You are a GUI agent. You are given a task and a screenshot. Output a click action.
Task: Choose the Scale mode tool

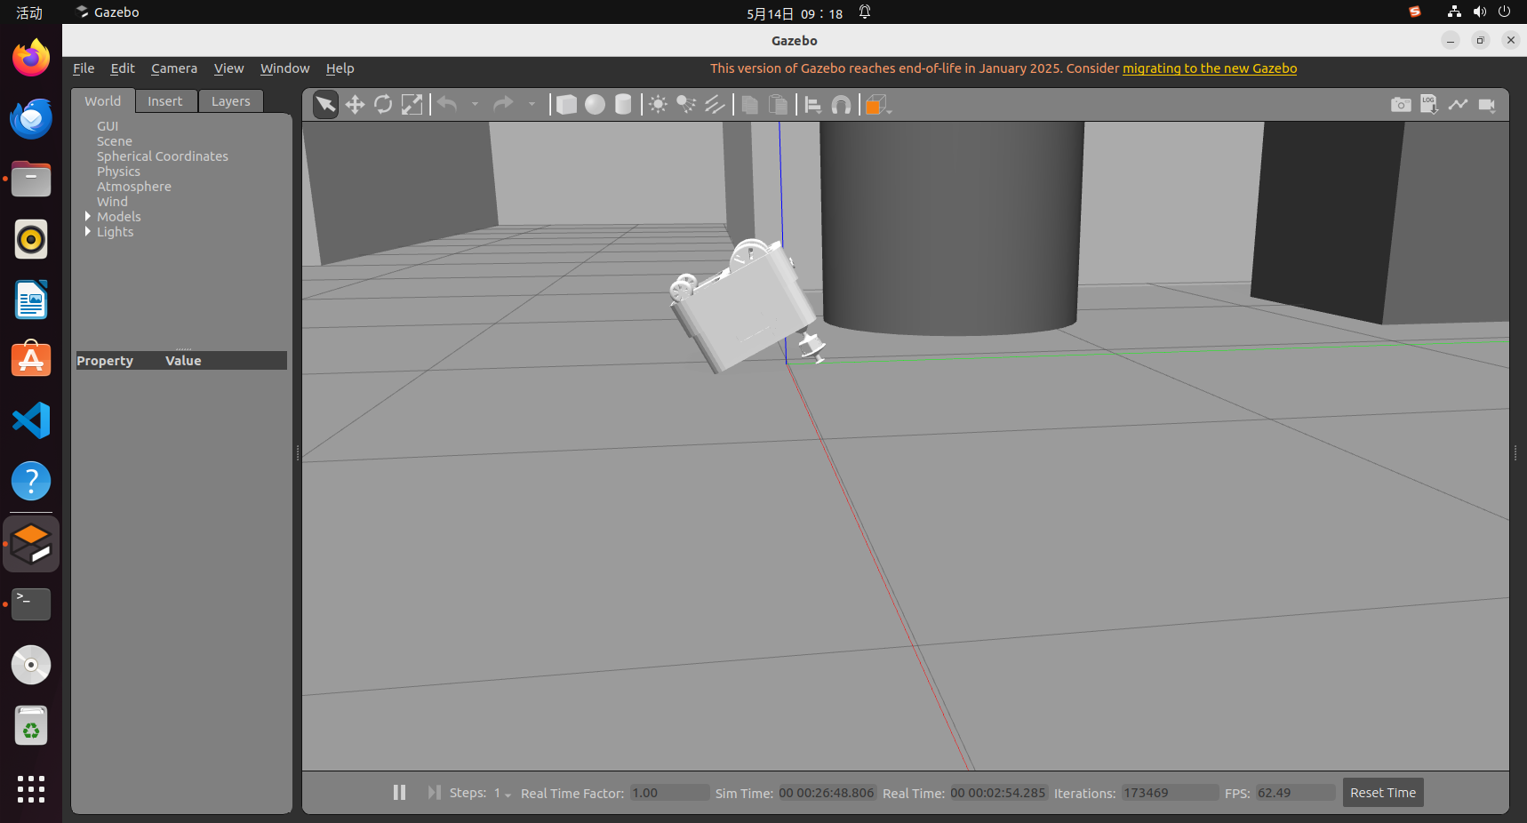pyautogui.click(x=412, y=105)
